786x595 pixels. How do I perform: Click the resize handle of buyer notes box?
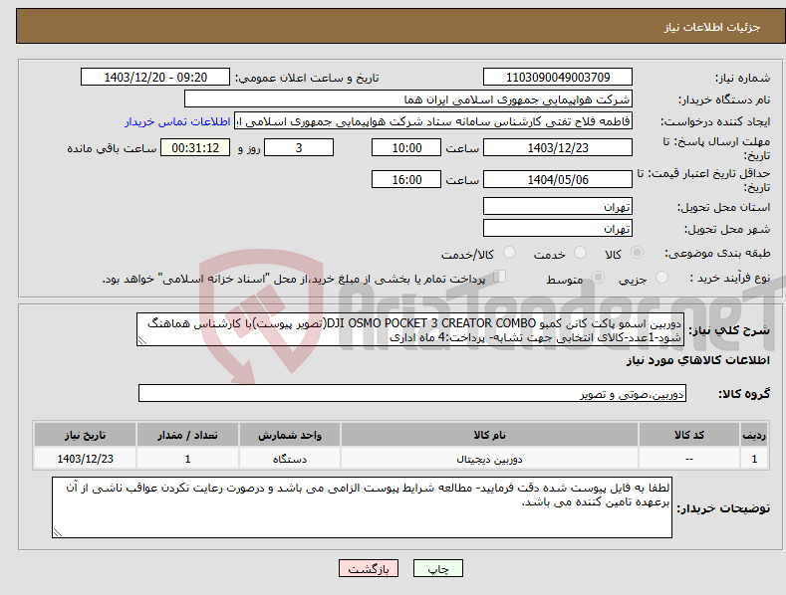tap(58, 532)
